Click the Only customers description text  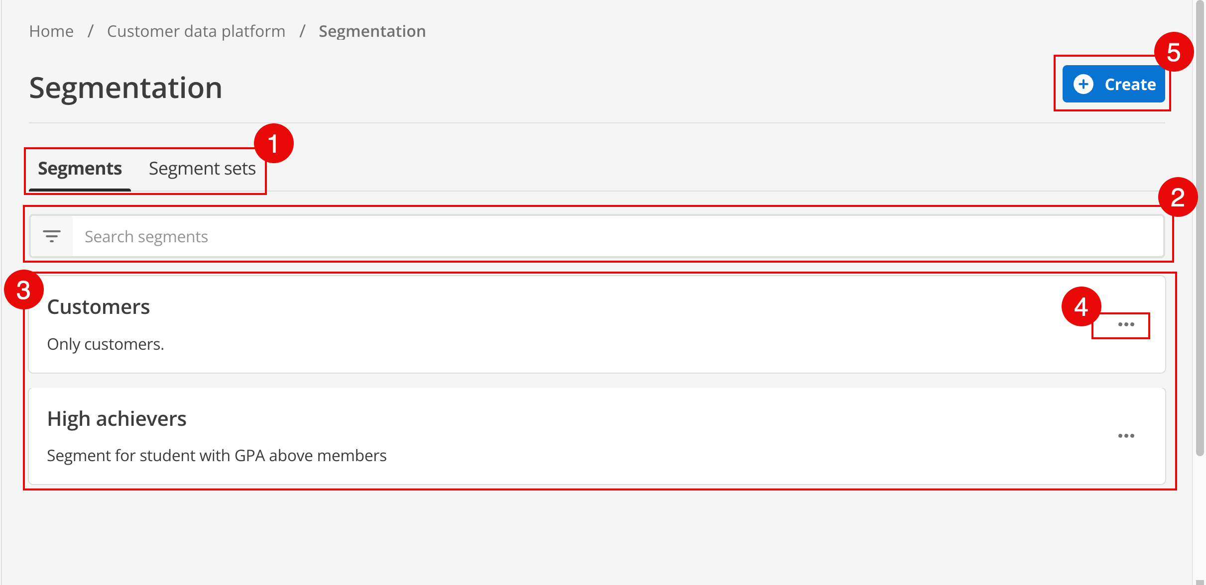tap(106, 344)
